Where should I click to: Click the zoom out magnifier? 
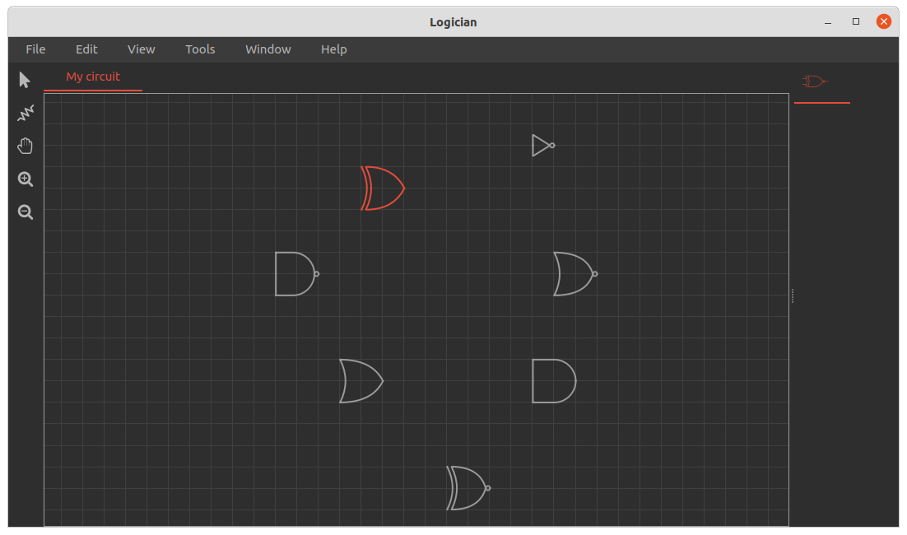coord(26,212)
